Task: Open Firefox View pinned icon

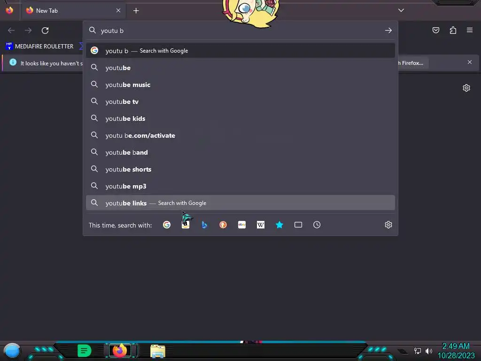Action: [9, 10]
